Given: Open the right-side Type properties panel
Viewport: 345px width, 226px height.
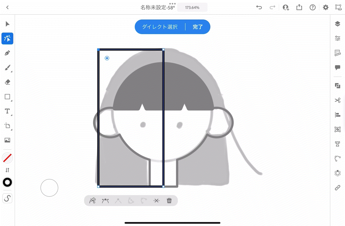Looking at the screenshot, I should click(x=337, y=144).
